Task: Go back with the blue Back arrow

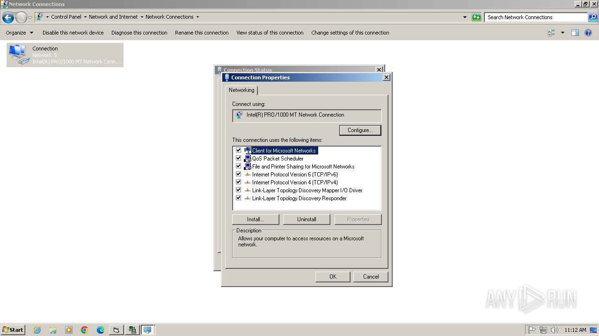Action: 8,18
